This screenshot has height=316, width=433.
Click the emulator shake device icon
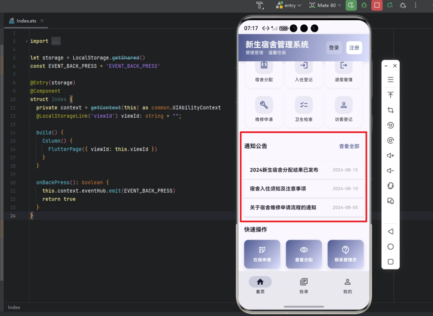click(x=391, y=186)
